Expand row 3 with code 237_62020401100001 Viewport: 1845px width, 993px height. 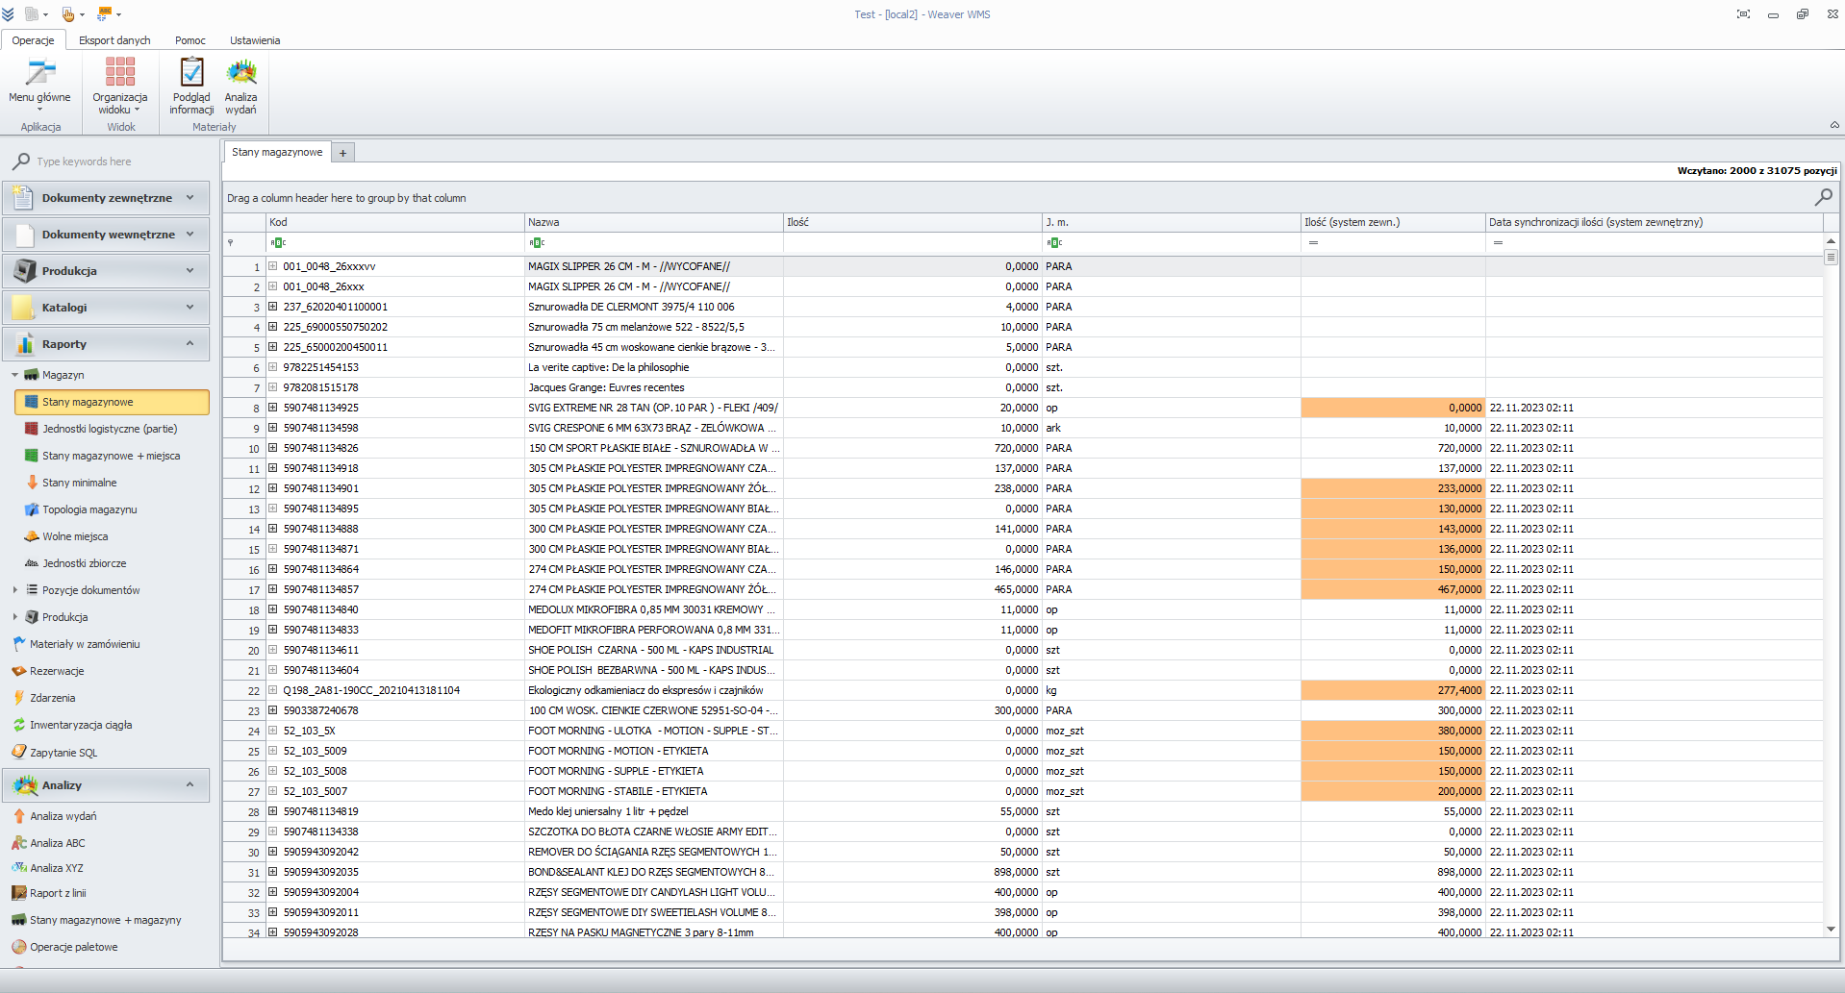point(273,307)
